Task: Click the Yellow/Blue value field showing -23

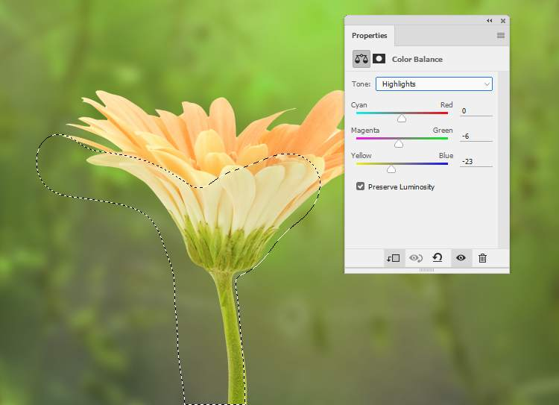Action: click(x=476, y=162)
